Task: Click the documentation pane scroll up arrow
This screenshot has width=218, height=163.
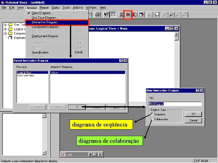Action: tap(44, 116)
